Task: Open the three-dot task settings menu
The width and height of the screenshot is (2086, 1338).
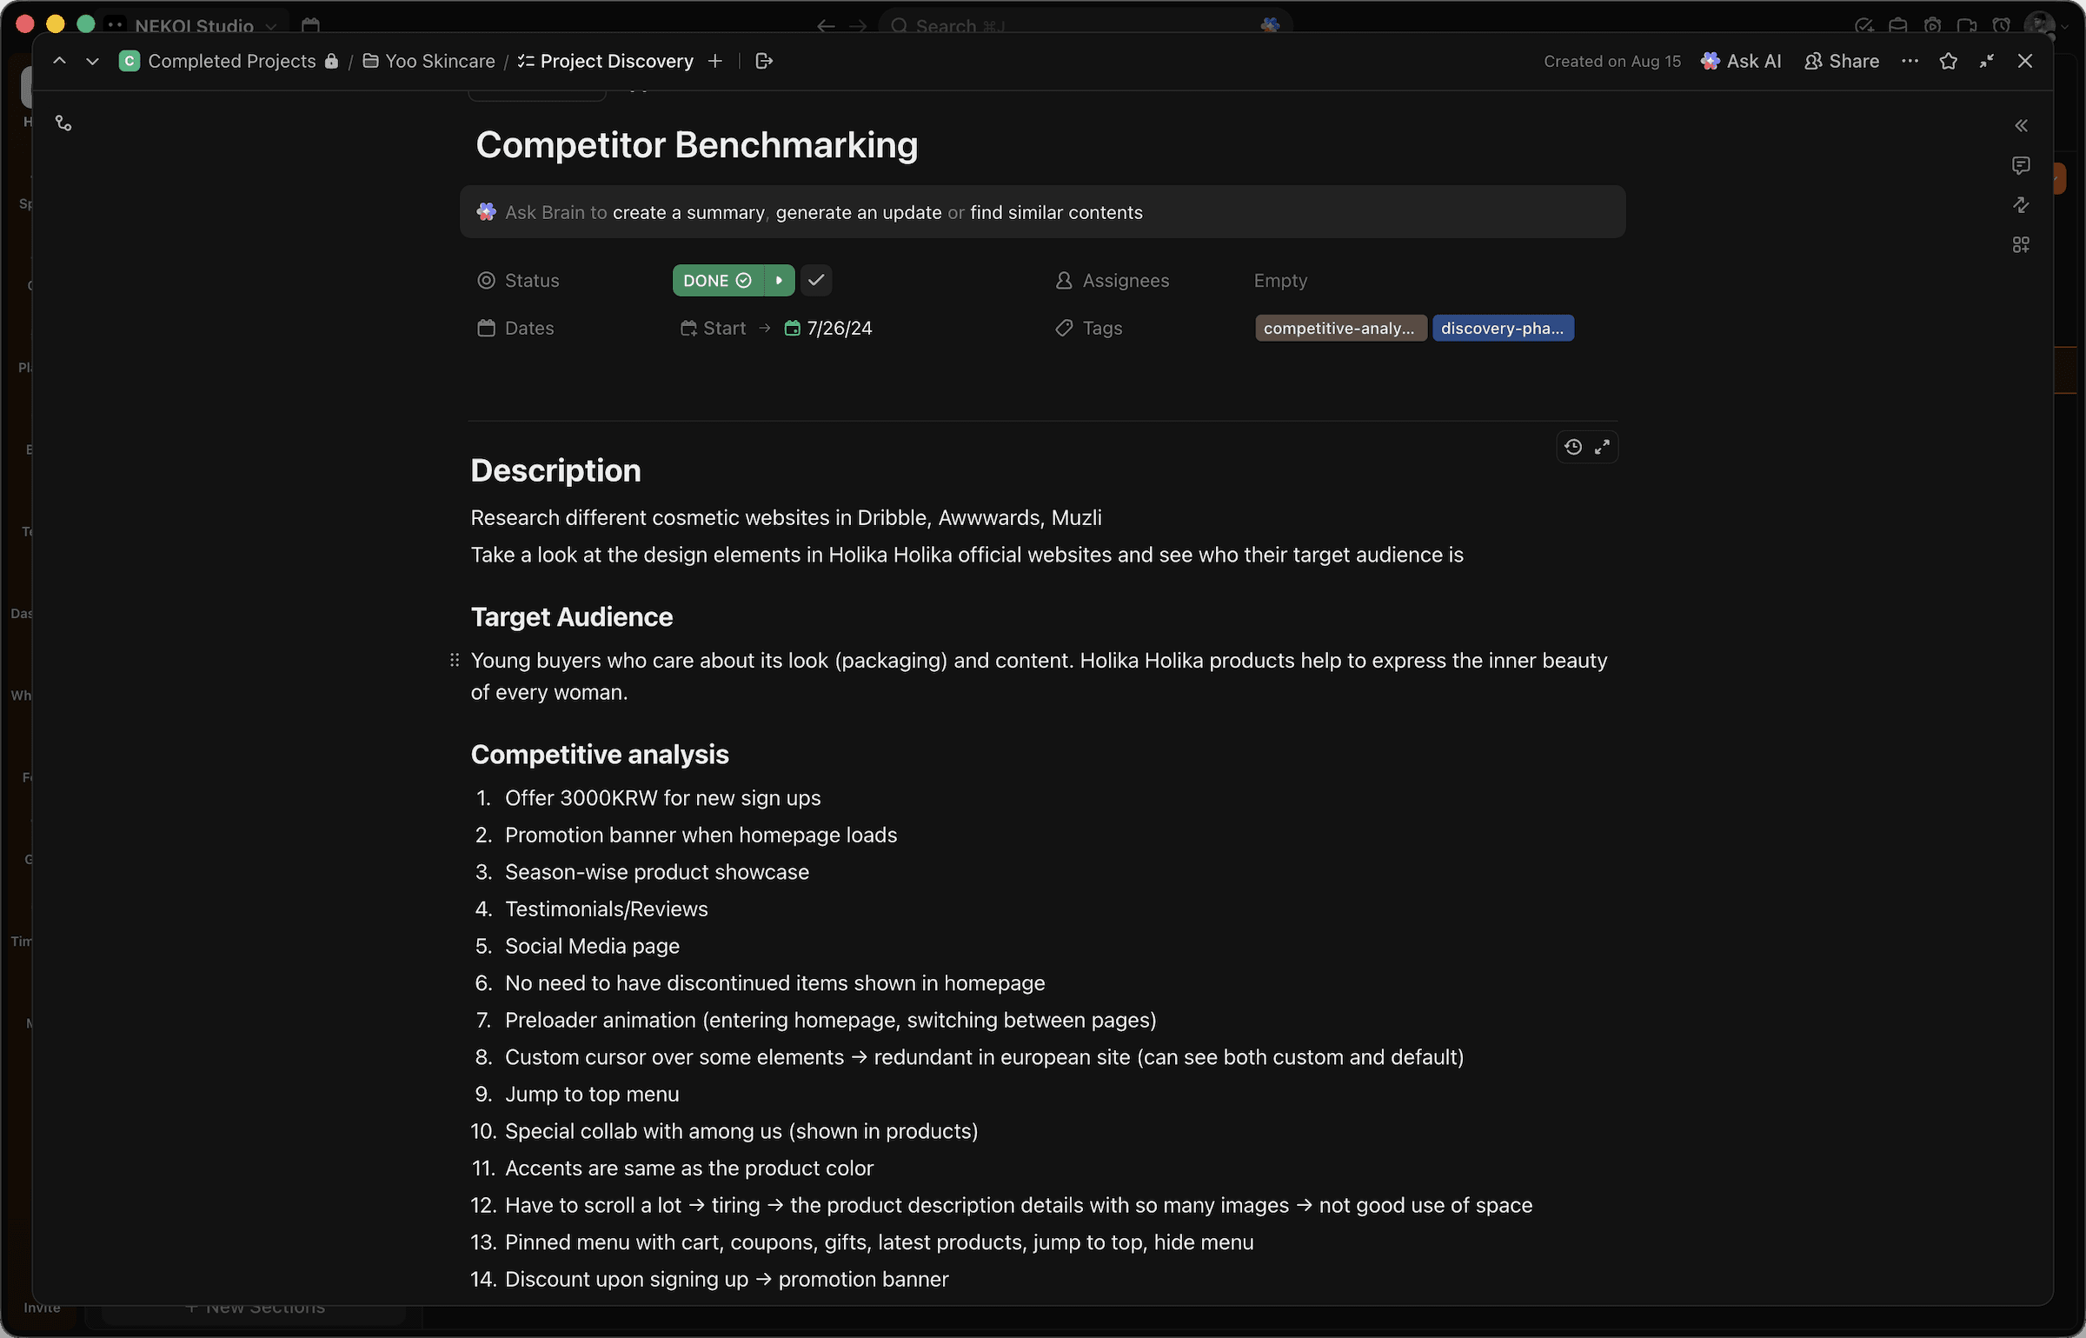Action: [x=1910, y=61]
